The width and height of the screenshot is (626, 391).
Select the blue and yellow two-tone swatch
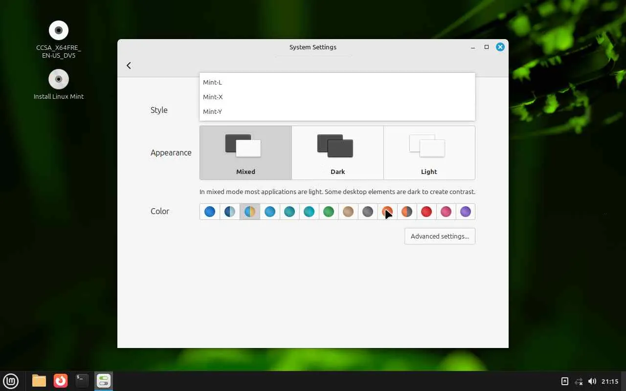coord(249,212)
